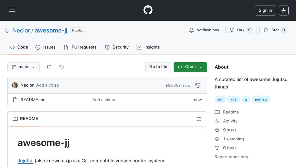Screen dimensions: 296x167
Task: Open the appearance settings sliders icon
Action: 284,11
